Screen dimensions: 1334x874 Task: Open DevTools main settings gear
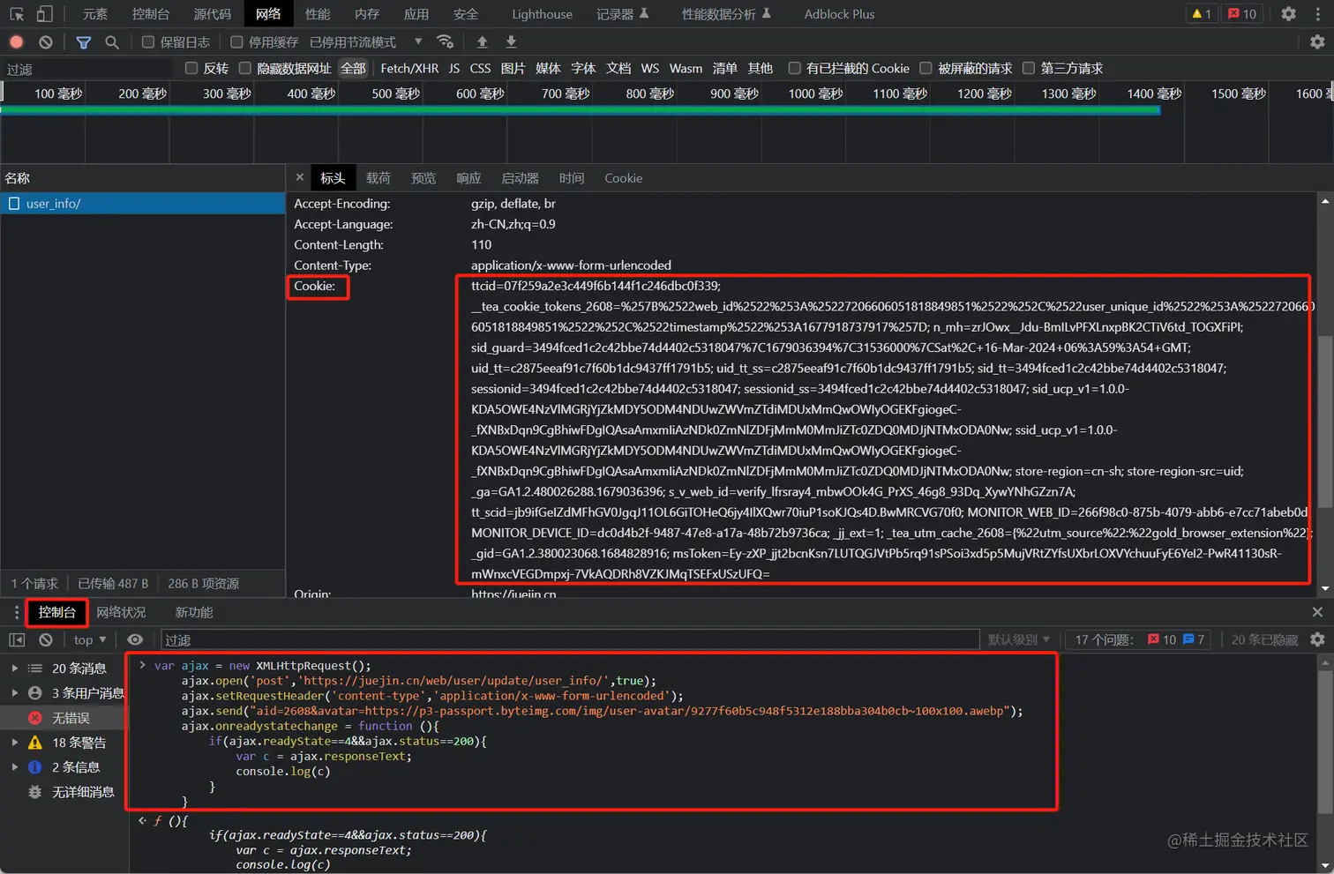1289,14
